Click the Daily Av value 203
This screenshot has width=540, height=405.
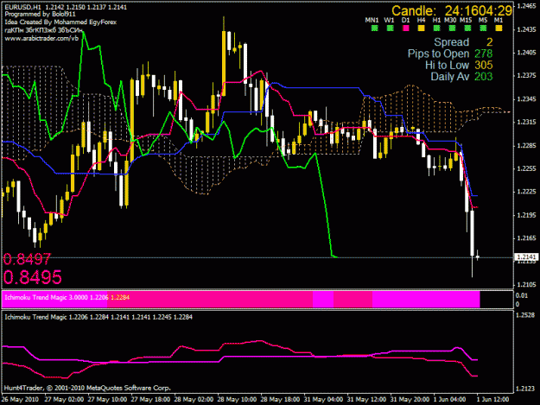pyautogui.click(x=484, y=76)
